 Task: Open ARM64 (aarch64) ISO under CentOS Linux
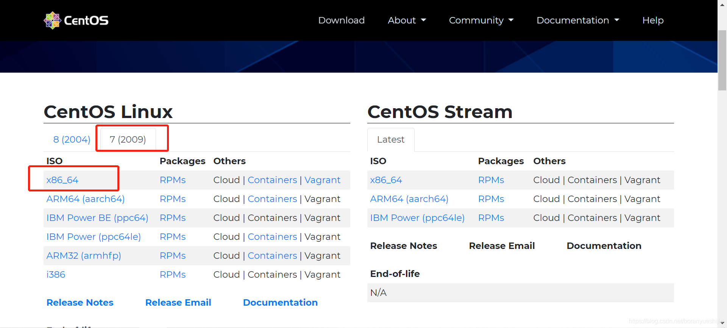tap(85, 199)
